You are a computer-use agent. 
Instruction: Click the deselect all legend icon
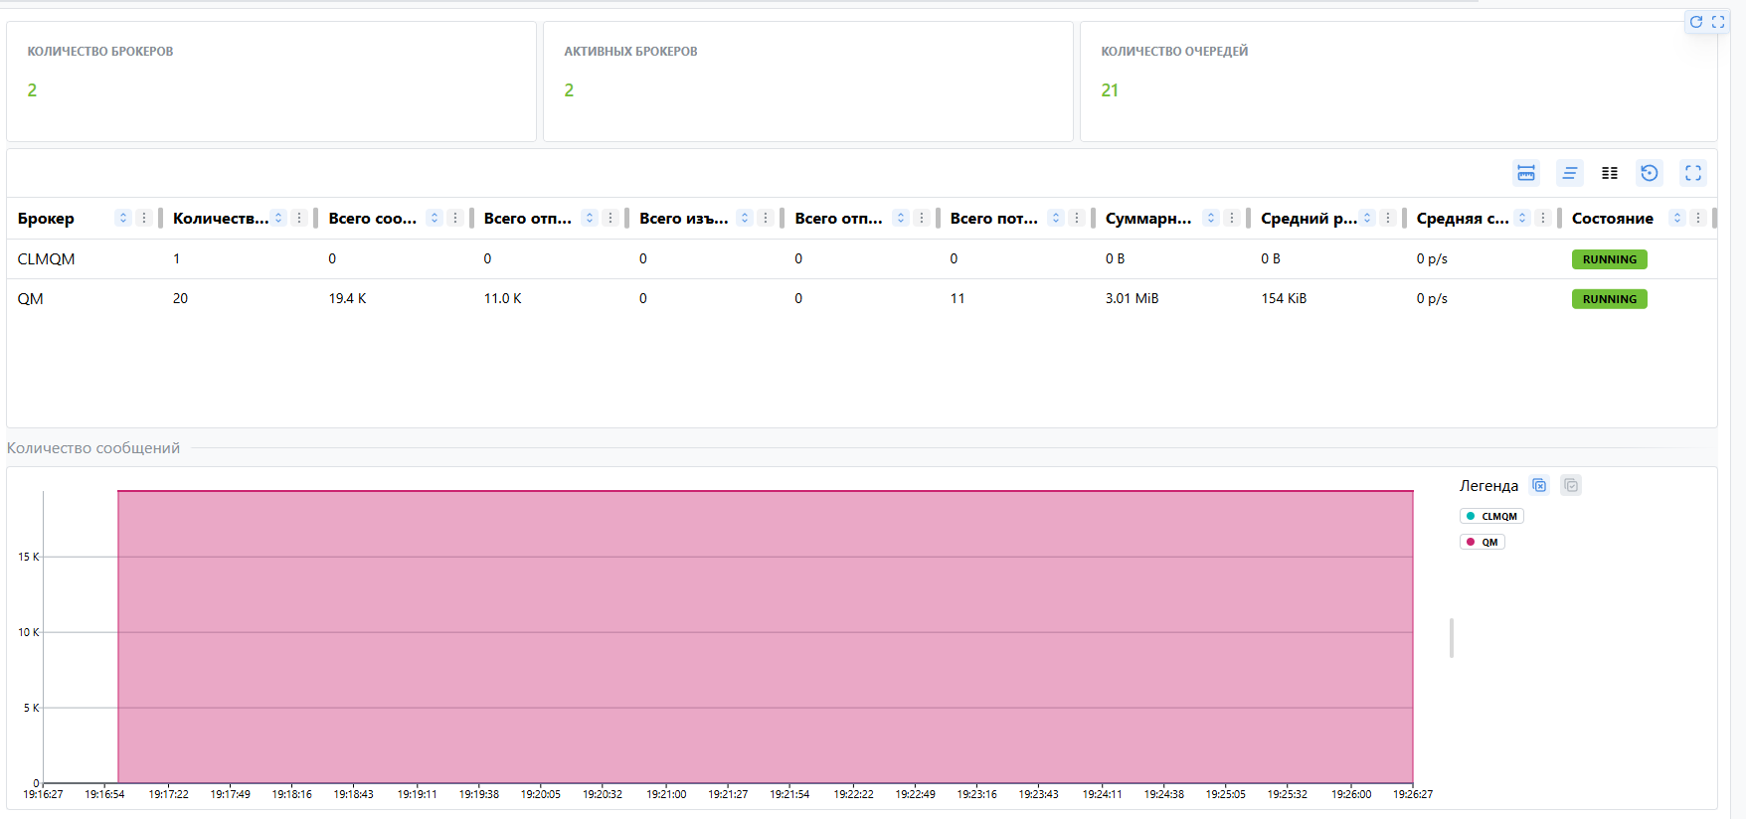(1539, 485)
